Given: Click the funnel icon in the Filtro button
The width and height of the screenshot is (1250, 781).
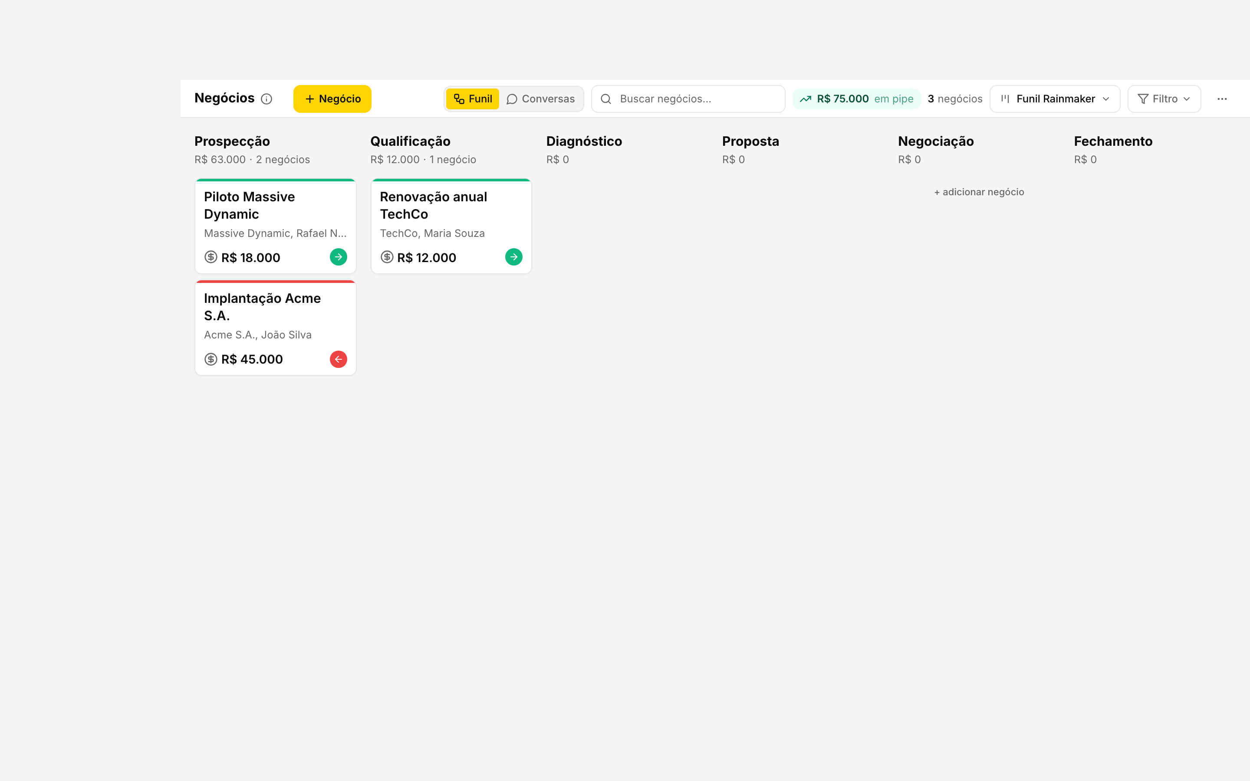Looking at the screenshot, I should point(1143,98).
